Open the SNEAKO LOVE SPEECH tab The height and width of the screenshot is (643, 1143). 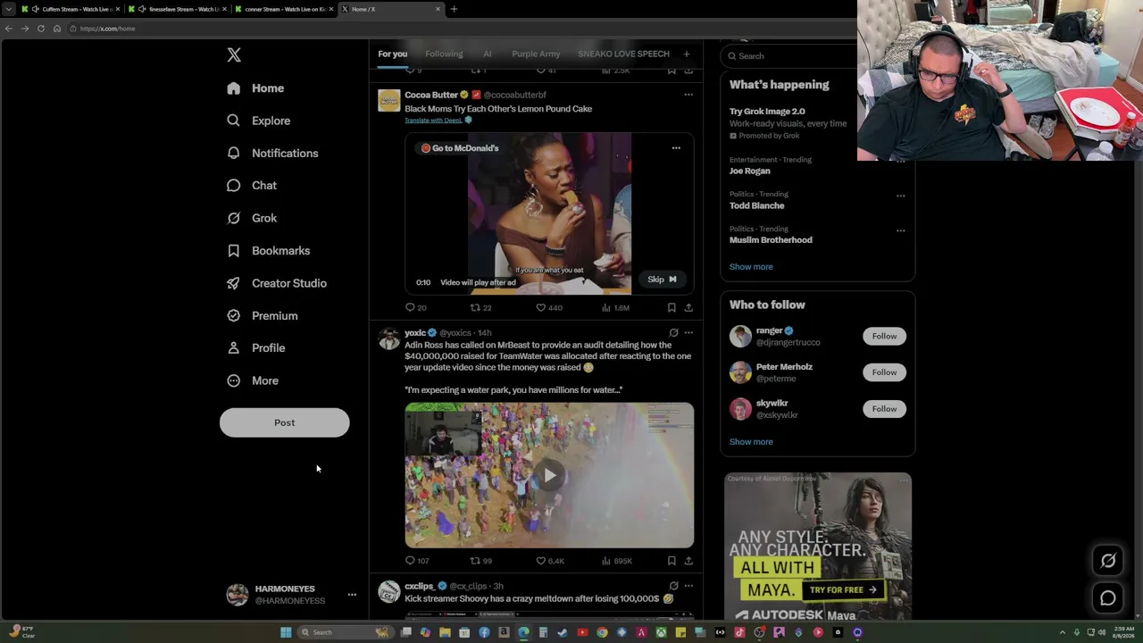tap(623, 54)
